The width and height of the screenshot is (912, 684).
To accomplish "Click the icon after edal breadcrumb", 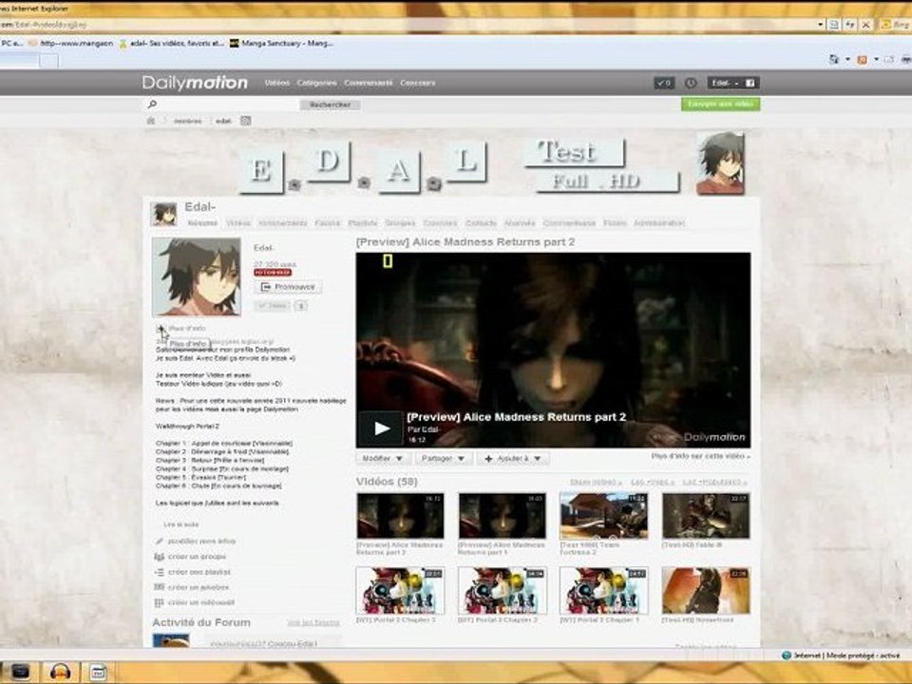I will point(245,121).
